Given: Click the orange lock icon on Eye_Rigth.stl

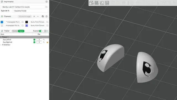Looking at the screenshot, I should (47, 42).
